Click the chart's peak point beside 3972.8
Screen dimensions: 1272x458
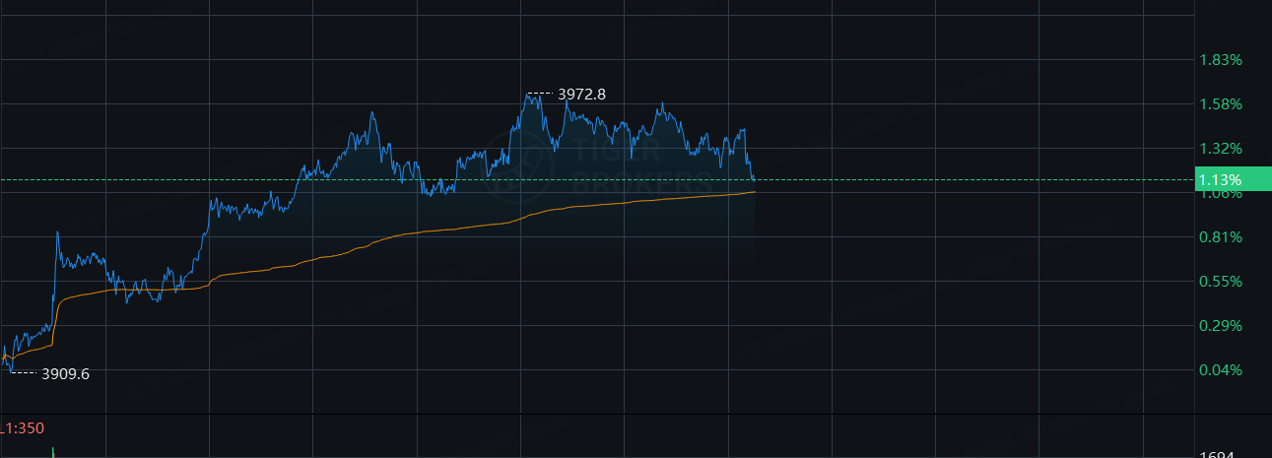pos(527,95)
